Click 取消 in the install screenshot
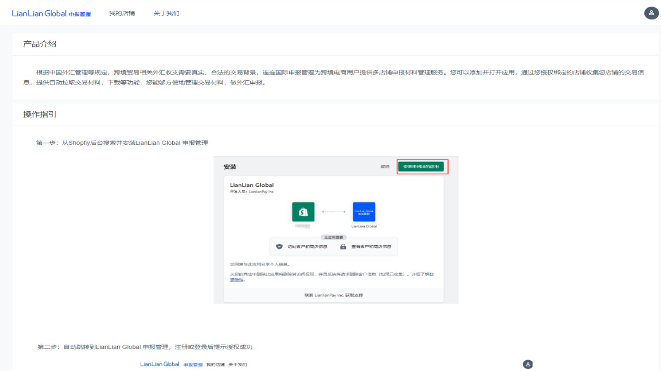 [x=385, y=167]
